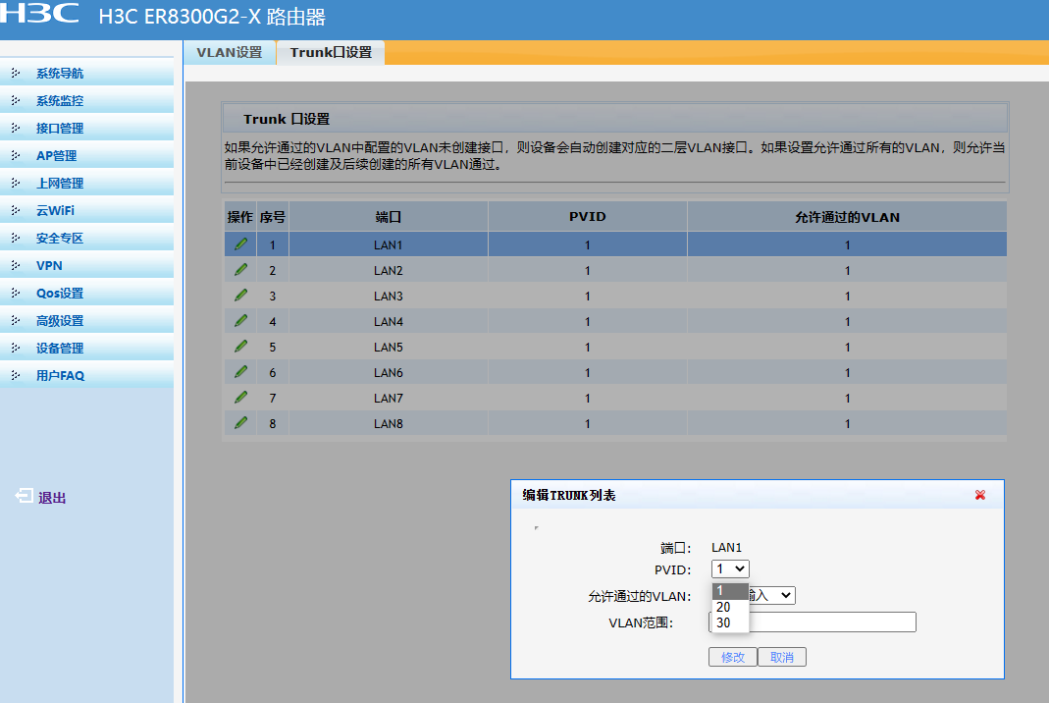
Task: Click the LAN7 port cell
Action: (388, 397)
